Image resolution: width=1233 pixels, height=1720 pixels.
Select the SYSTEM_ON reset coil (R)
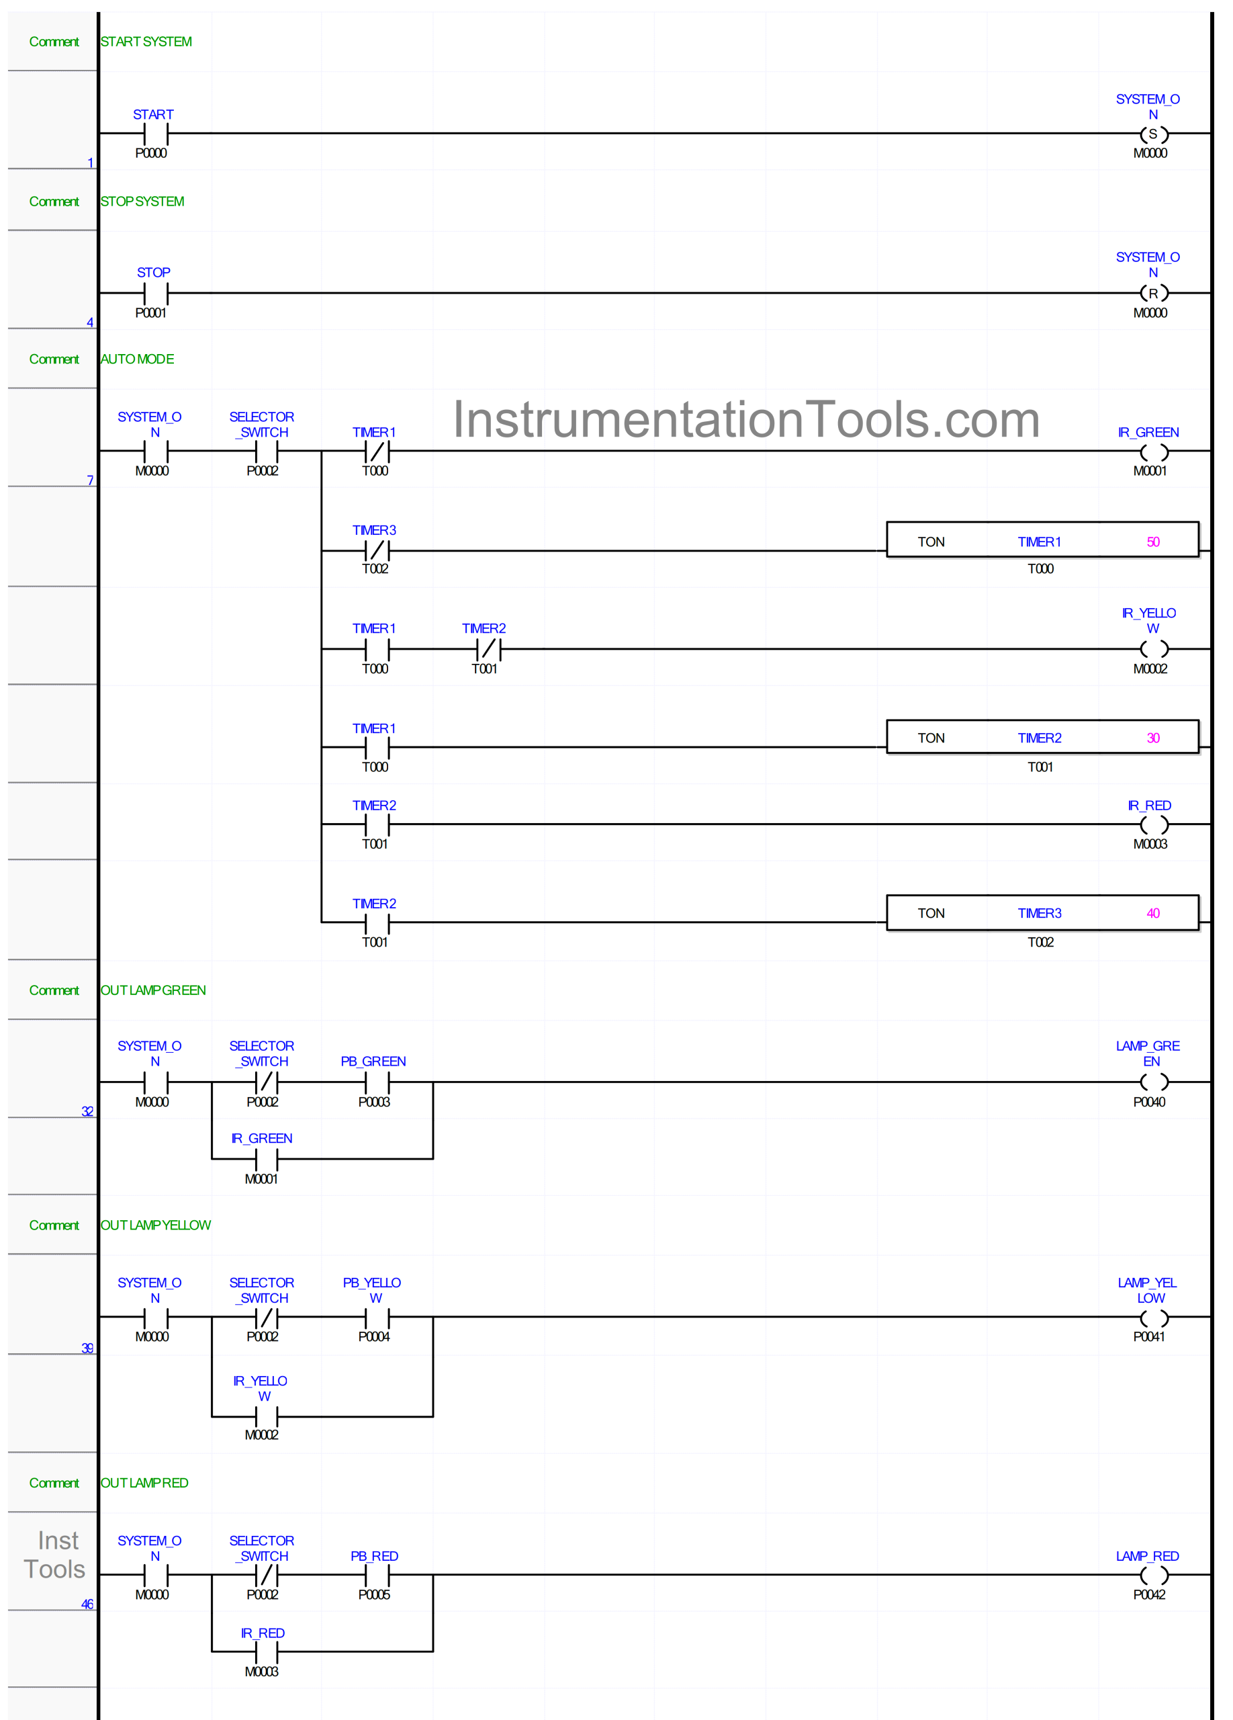tap(1154, 293)
